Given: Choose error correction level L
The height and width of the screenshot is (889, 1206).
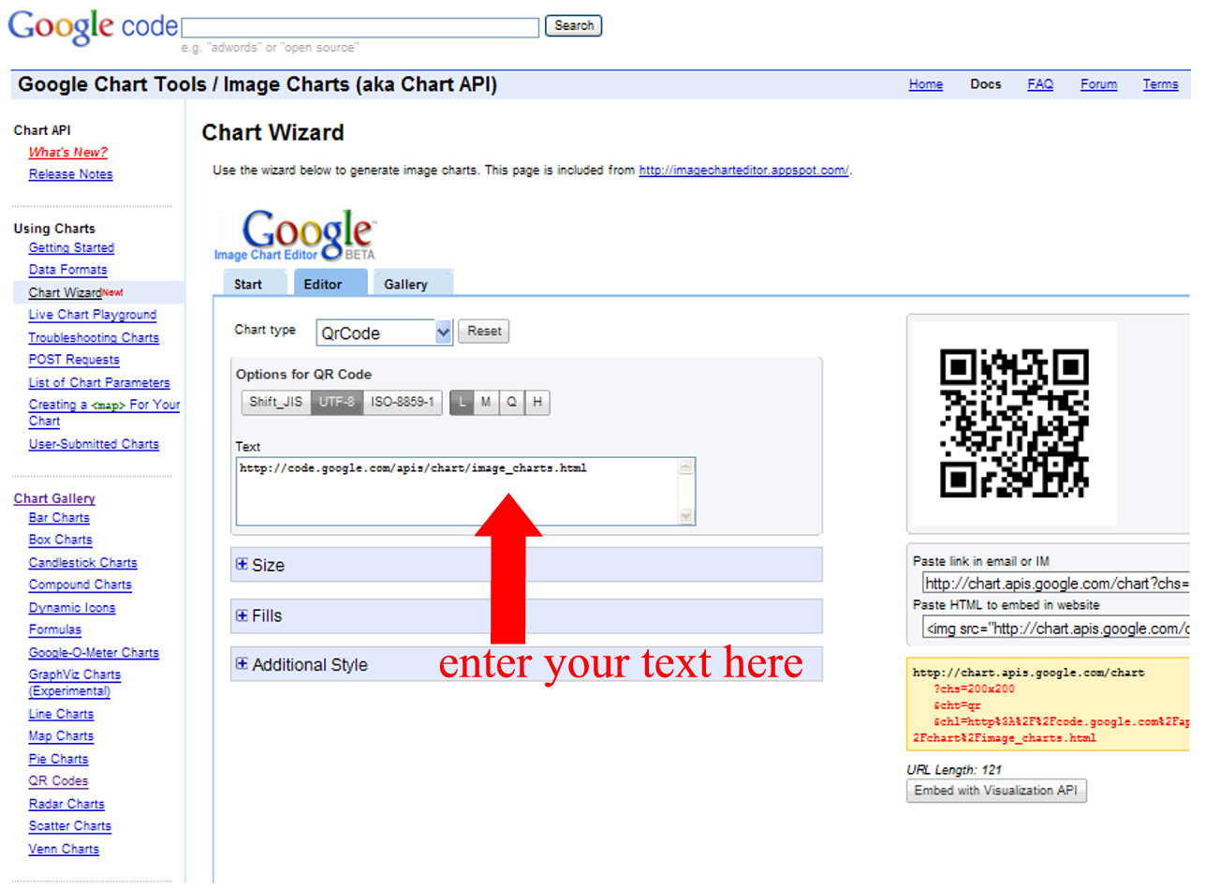Looking at the screenshot, I should click(462, 403).
